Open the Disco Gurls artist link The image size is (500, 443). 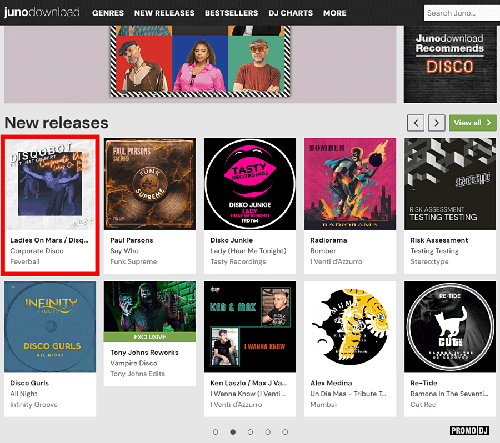coord(29,383)
